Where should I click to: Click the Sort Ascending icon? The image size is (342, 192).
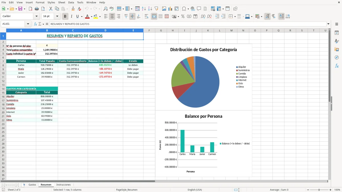pos(144,9)
